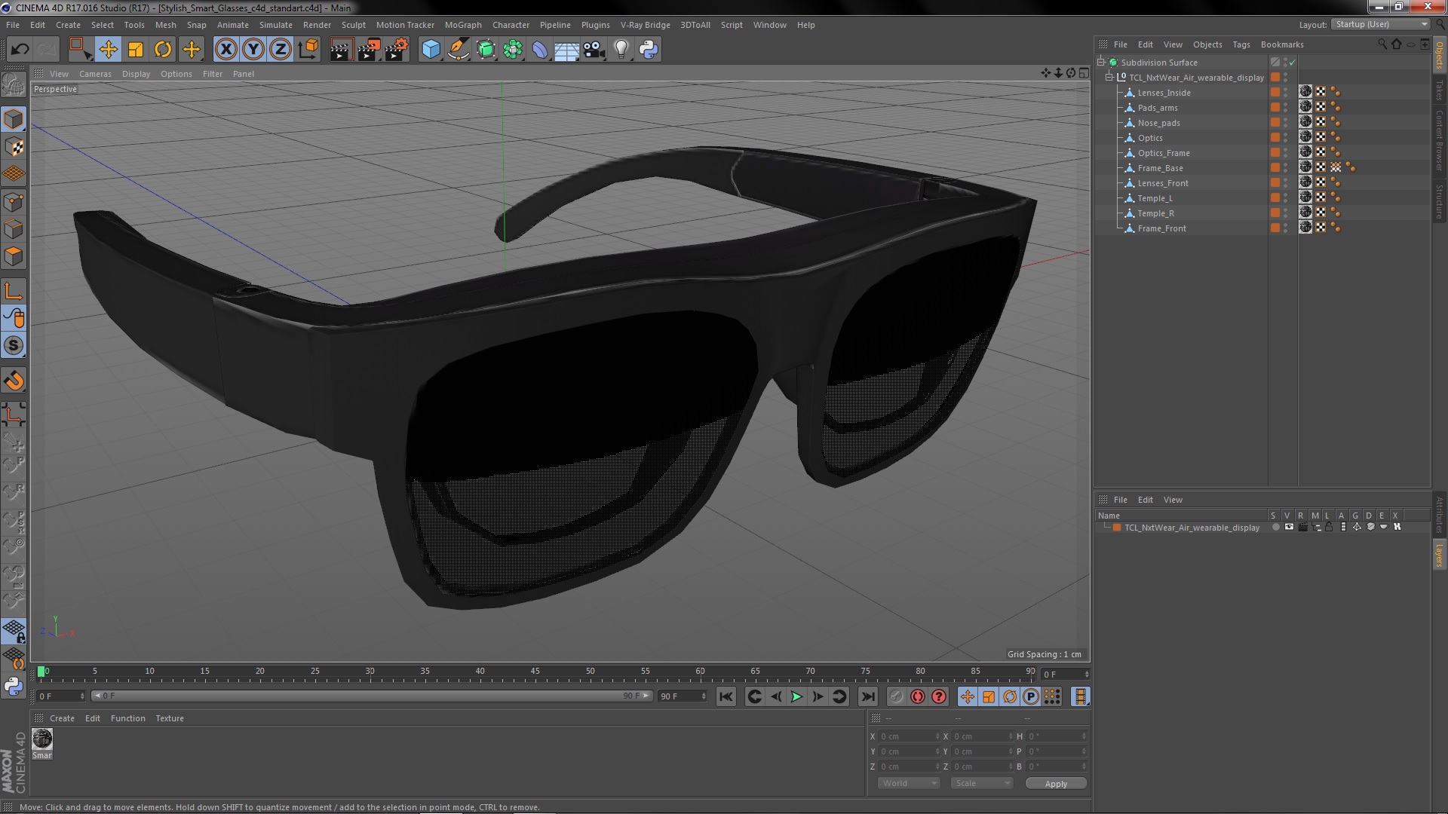Image resolution: width=1448 pixels, height=814 pixels.
Task: Select the Lenses_Front object
Action: [1163, 183]
